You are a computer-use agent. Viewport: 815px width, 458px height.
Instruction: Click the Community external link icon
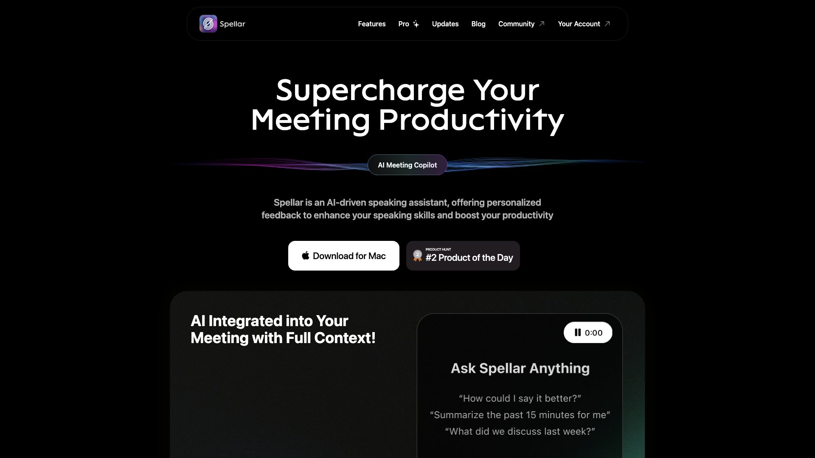542,23
